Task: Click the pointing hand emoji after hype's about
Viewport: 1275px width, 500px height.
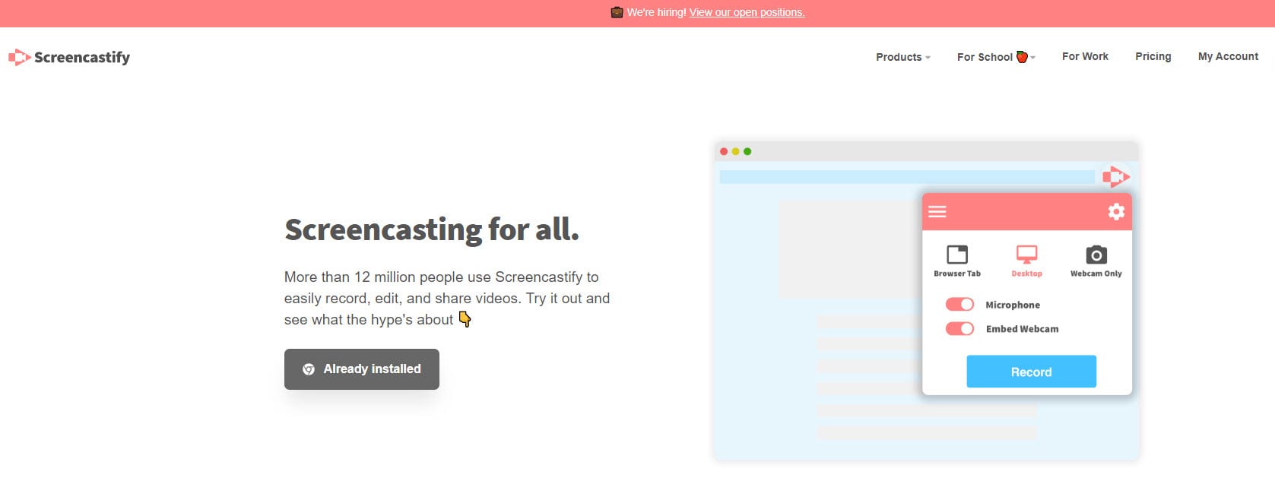Action: [465, 319]
